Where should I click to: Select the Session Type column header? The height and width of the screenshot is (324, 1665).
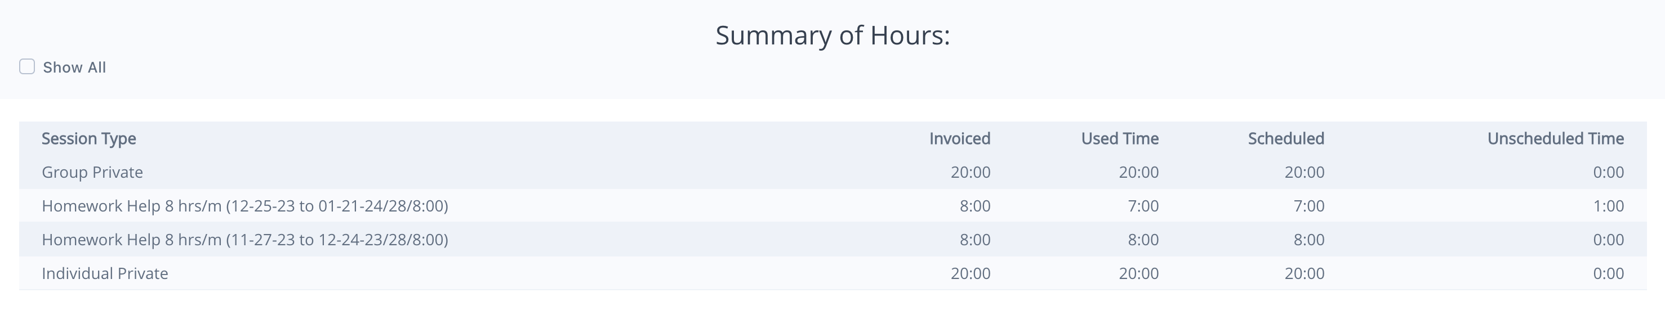88,138
